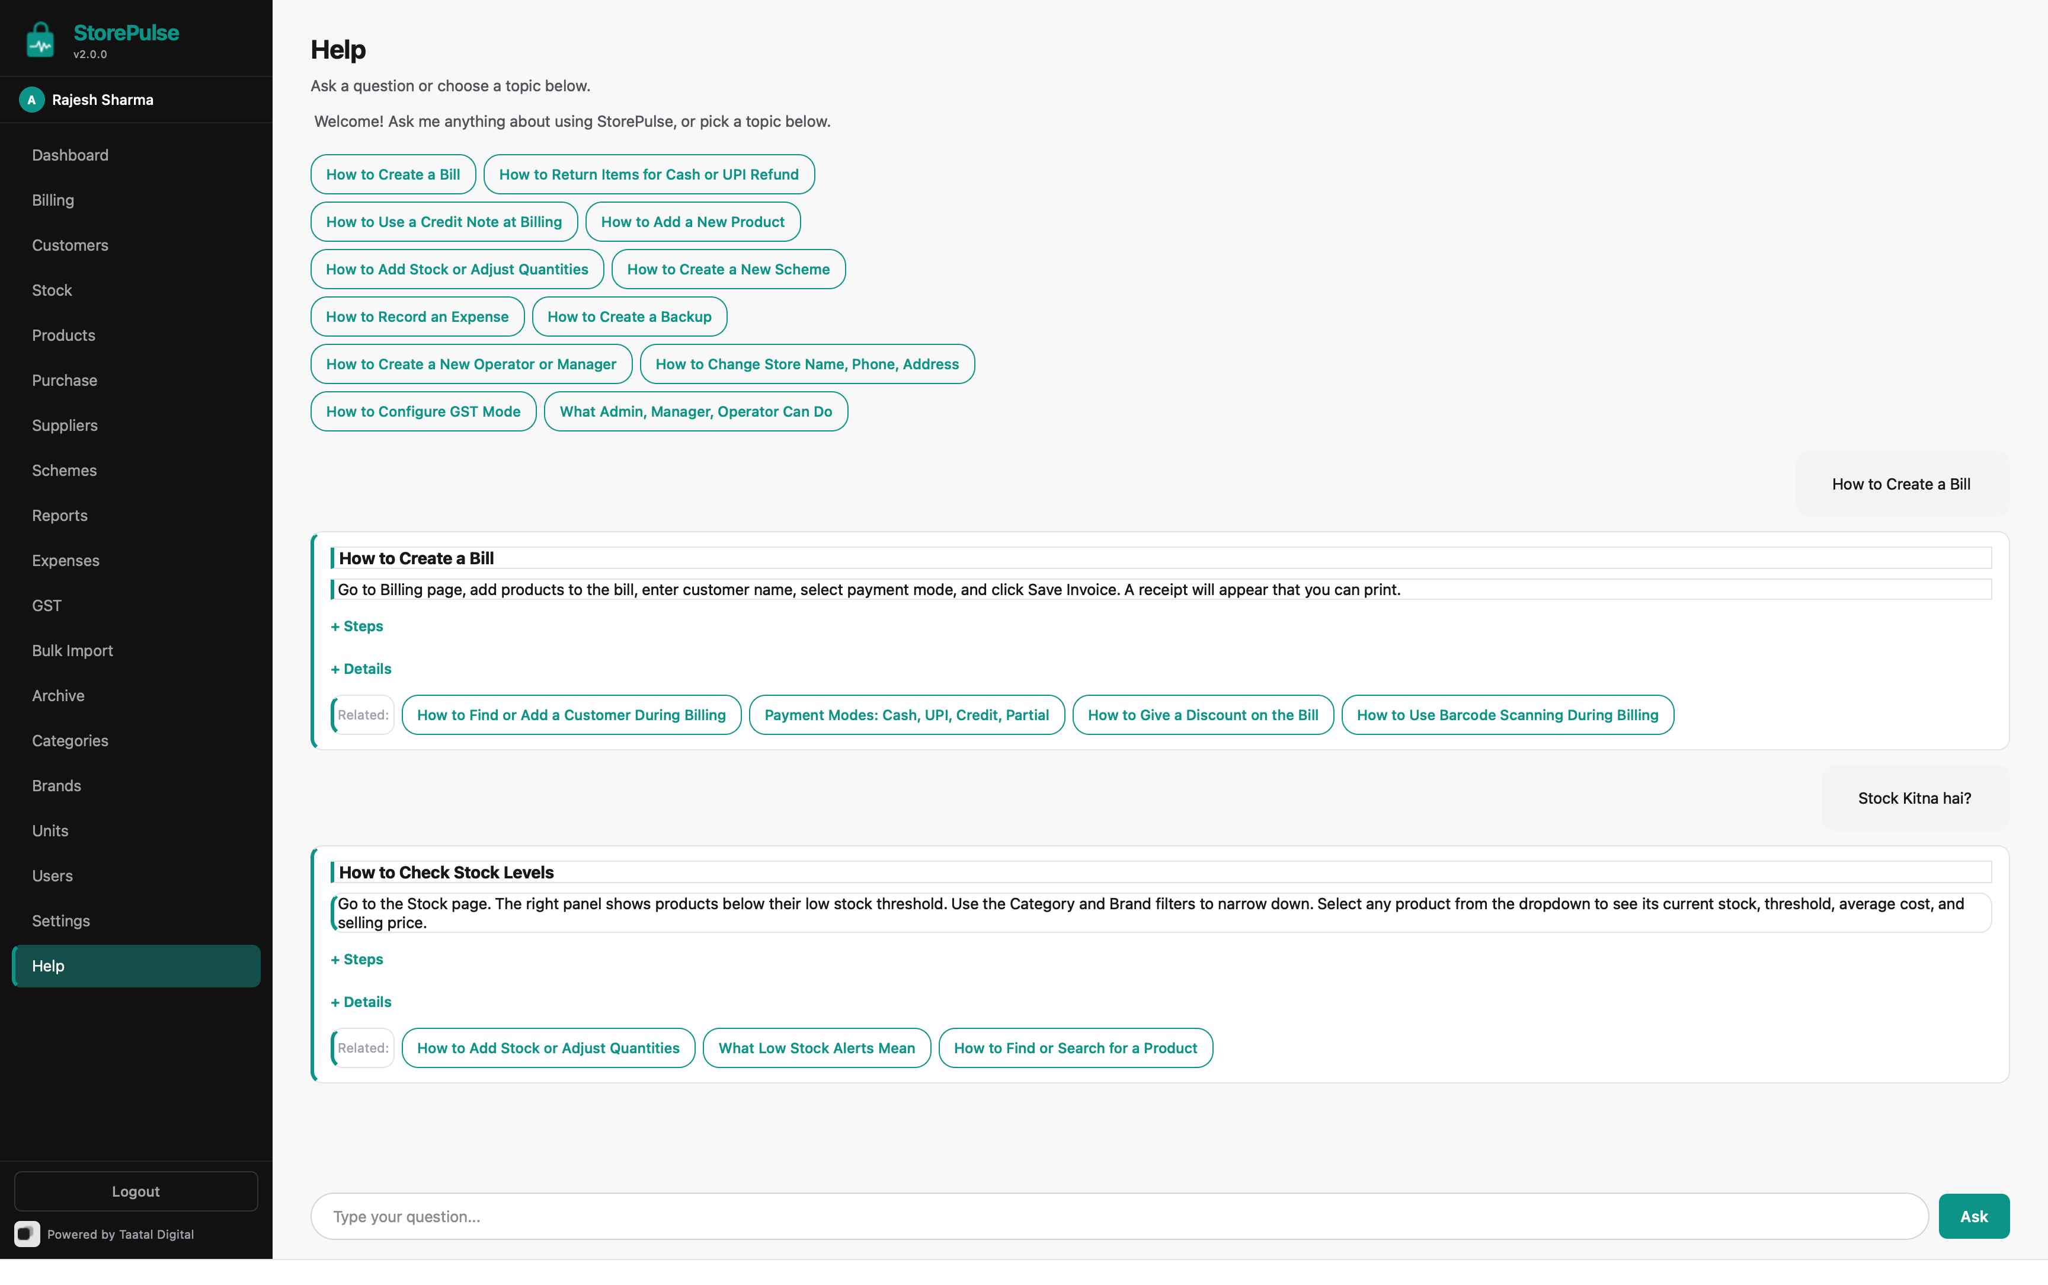2048x1285 pixels.
Task: Open the Customers section
Action: tap(136, 245)
